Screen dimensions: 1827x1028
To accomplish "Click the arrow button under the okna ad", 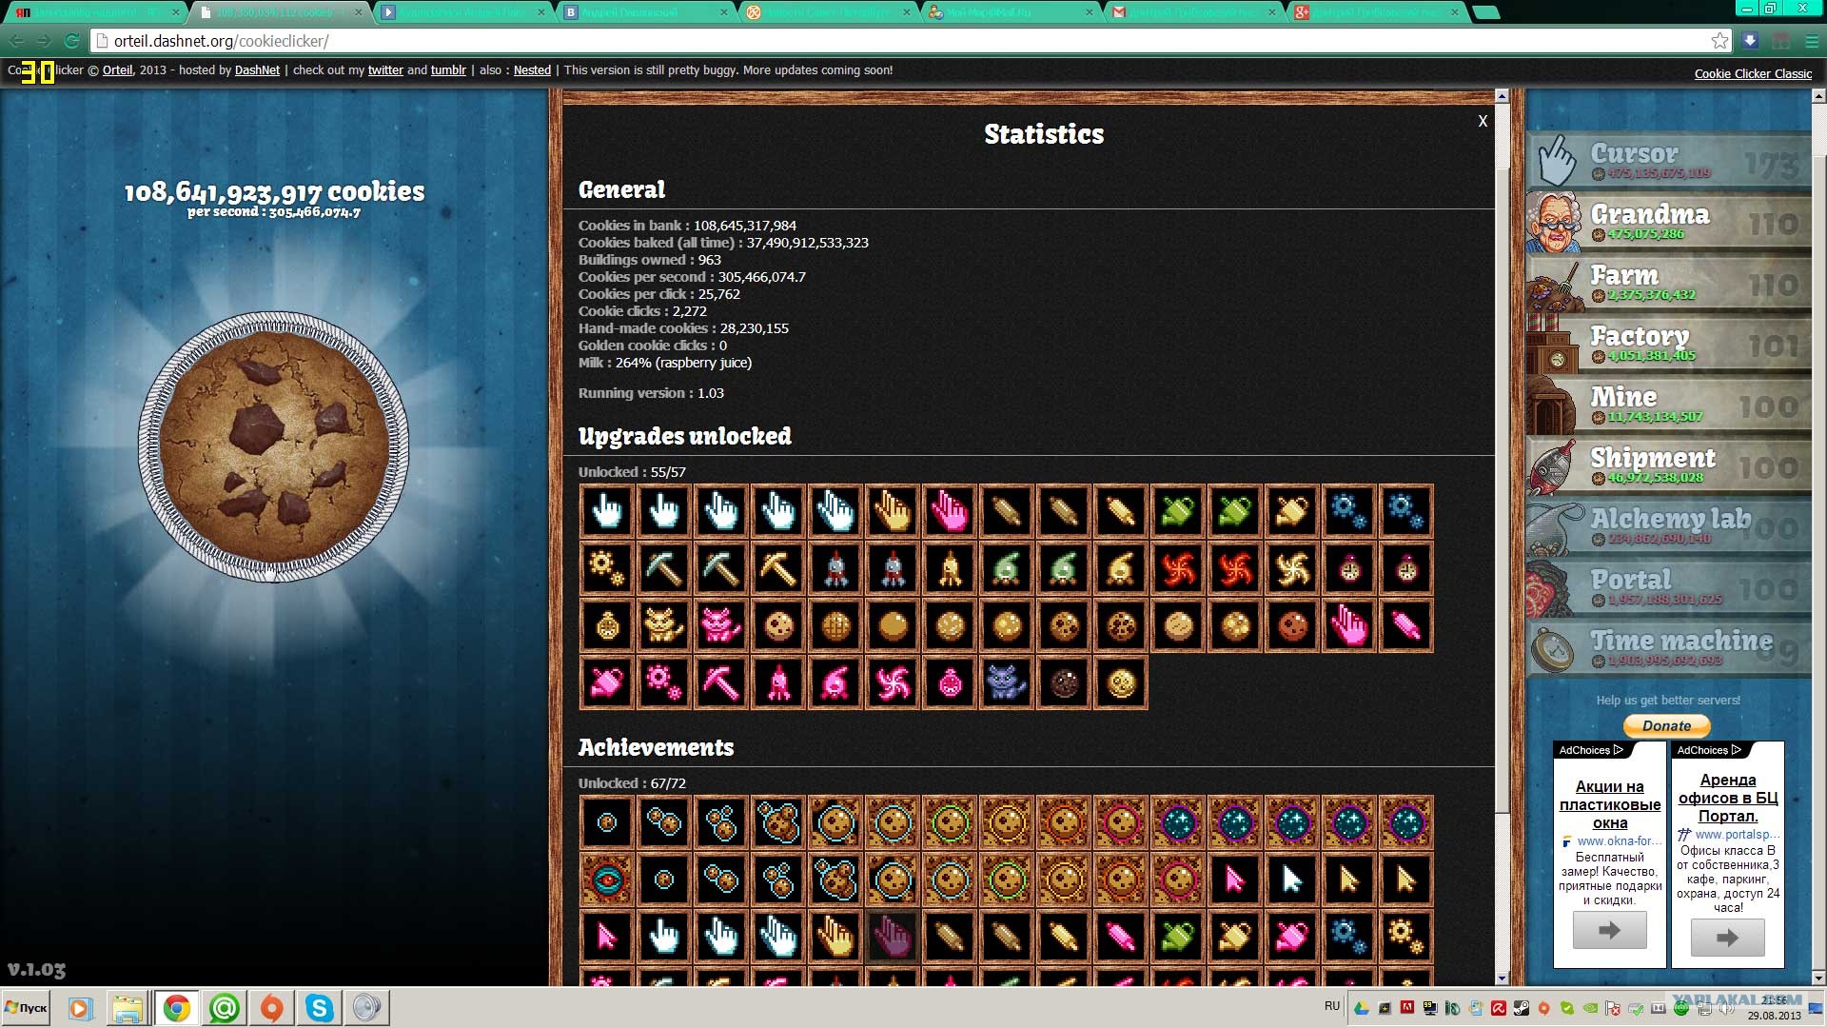I will [x=1610, y=930].
